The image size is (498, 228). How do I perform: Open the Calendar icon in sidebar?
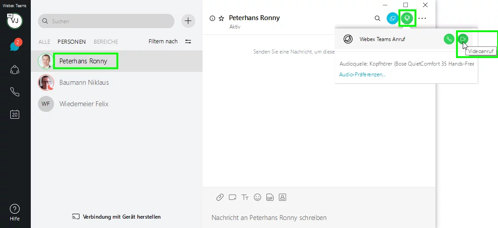pos(15,114)
